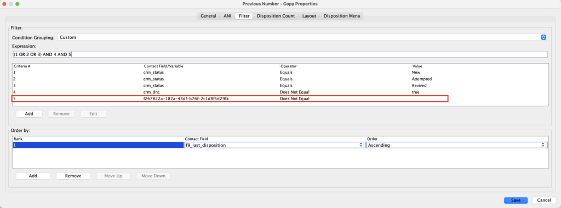
Task: Click the Move Down button
Action: [153, 176]
